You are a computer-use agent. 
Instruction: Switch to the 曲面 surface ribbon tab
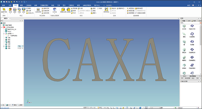(x=36, y=5)
